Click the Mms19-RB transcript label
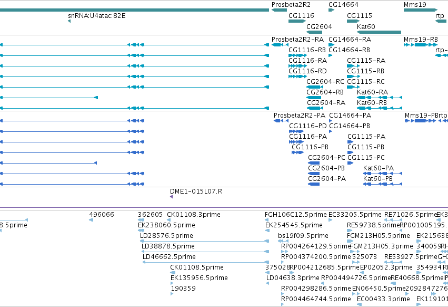Viewport: 448px width, 307px height. click(x=421, y=40)
